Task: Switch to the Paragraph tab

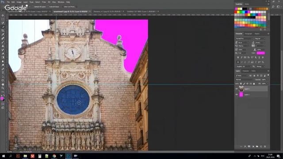Action: tap(248, 34)
